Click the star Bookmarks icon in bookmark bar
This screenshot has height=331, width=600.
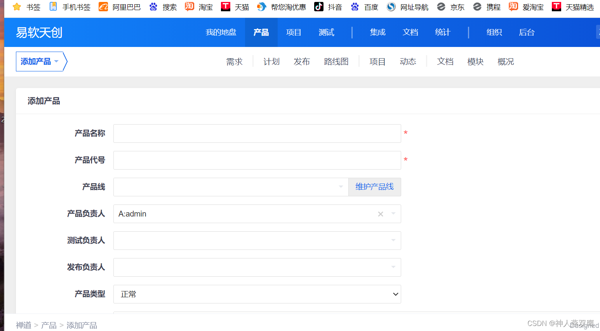pos(17,7)
